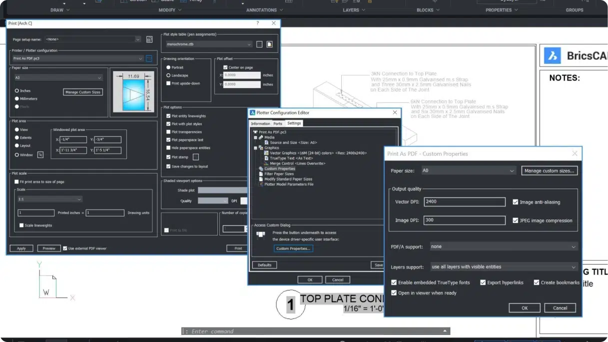Click the BricsCAD logo in the title block
608x342 pixels.
coord(553,55)
